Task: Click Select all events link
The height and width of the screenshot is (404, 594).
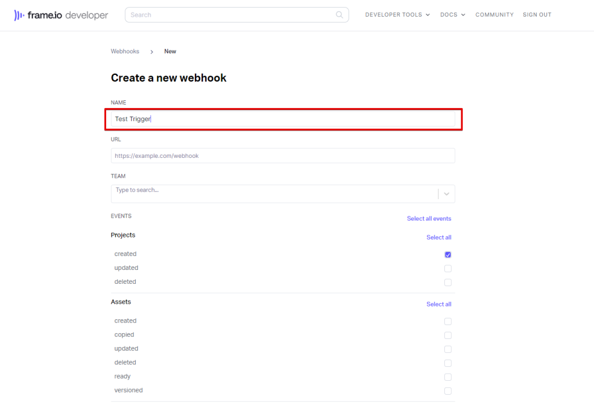Action: pyautogui.click(x=429, y=219)
